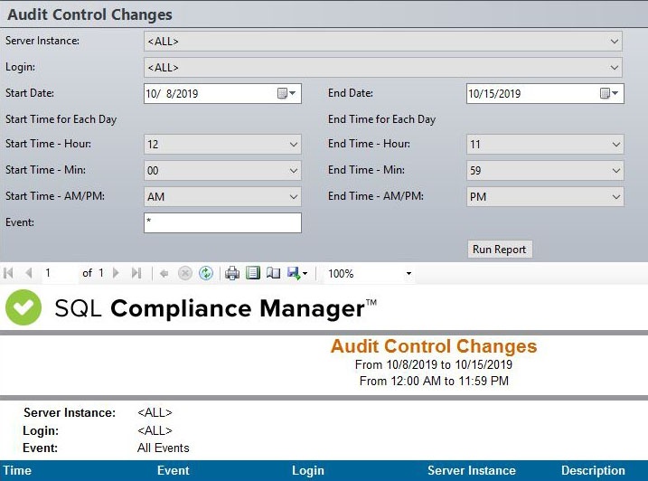This screenshot has width=648, height=481.
Task: Open the zoom percentage dropdown
Action: pyautogui.click(x=409, y=273)
